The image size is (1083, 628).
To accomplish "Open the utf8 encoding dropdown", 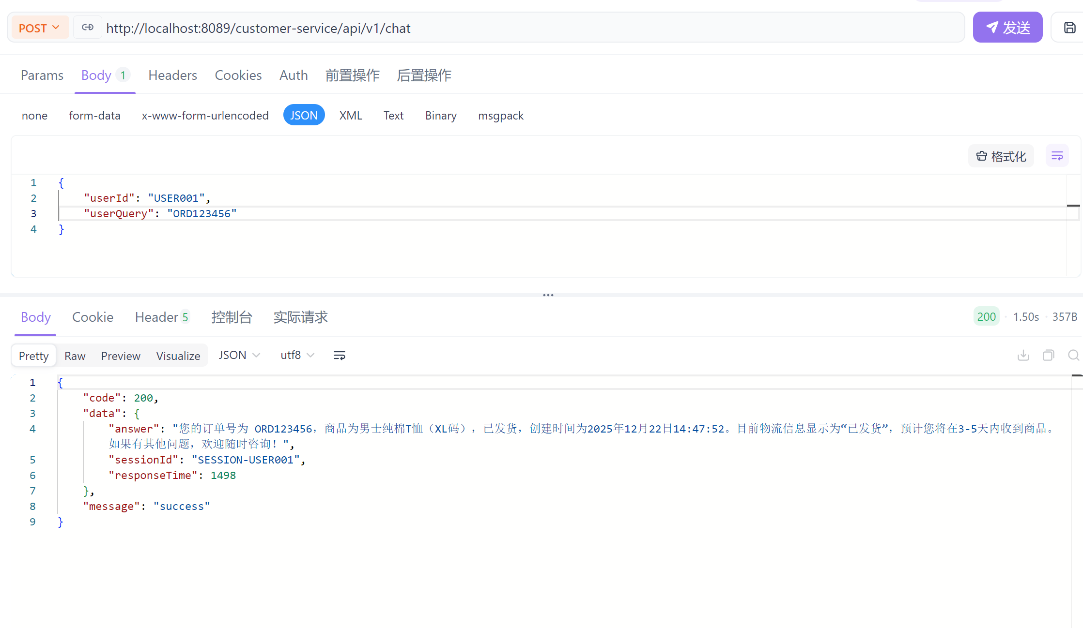I will coord(297,355).
